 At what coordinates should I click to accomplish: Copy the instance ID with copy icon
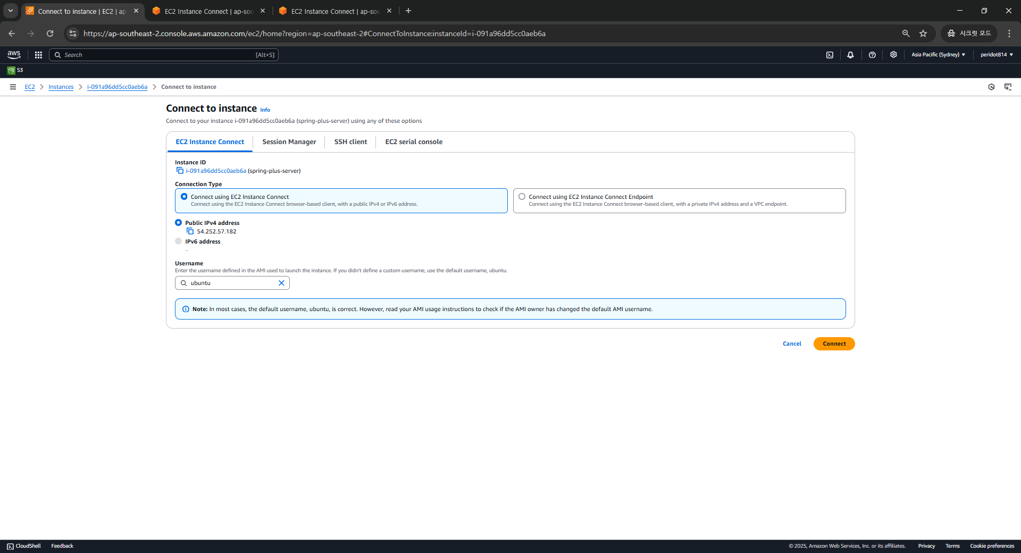click(180, 171)
